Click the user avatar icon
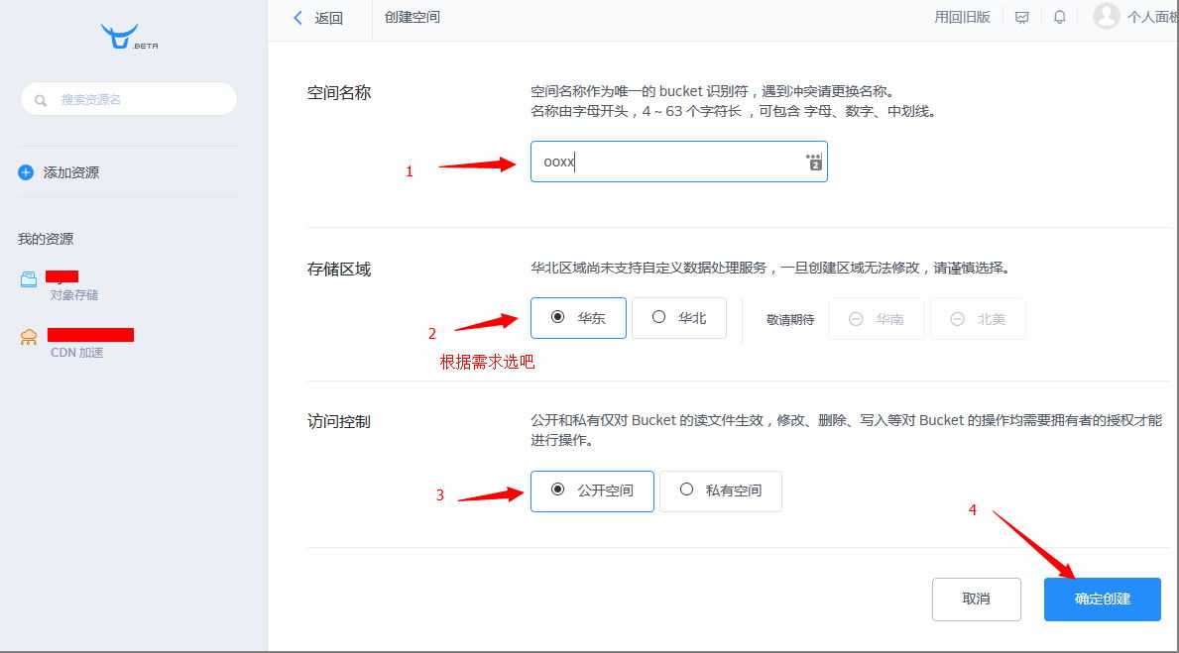The width and height of the screenshot is (1179, 653). 1106,16
